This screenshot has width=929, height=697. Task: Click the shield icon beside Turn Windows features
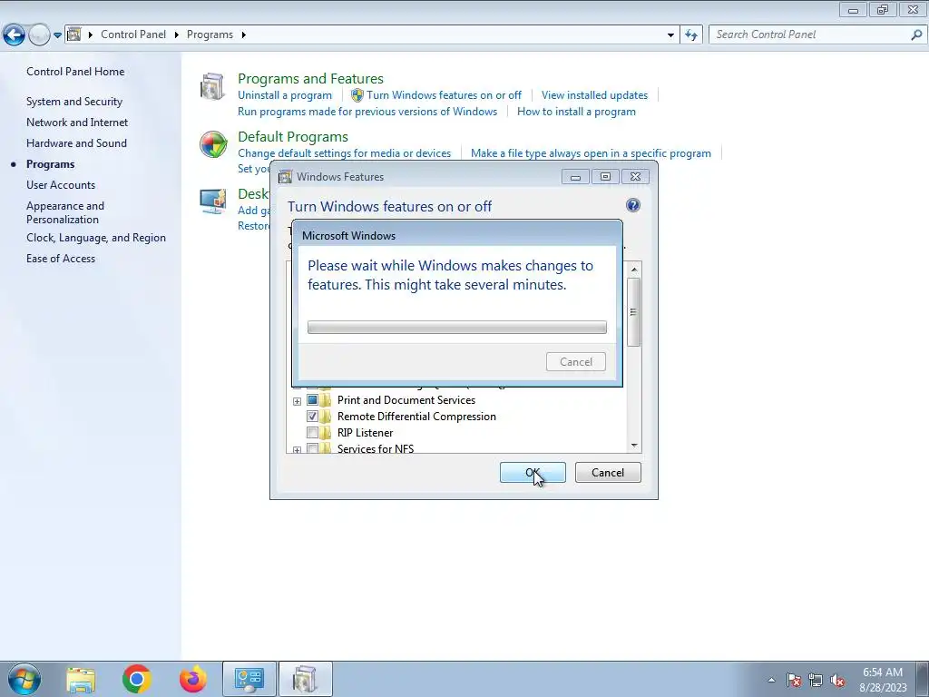(357, 95)
